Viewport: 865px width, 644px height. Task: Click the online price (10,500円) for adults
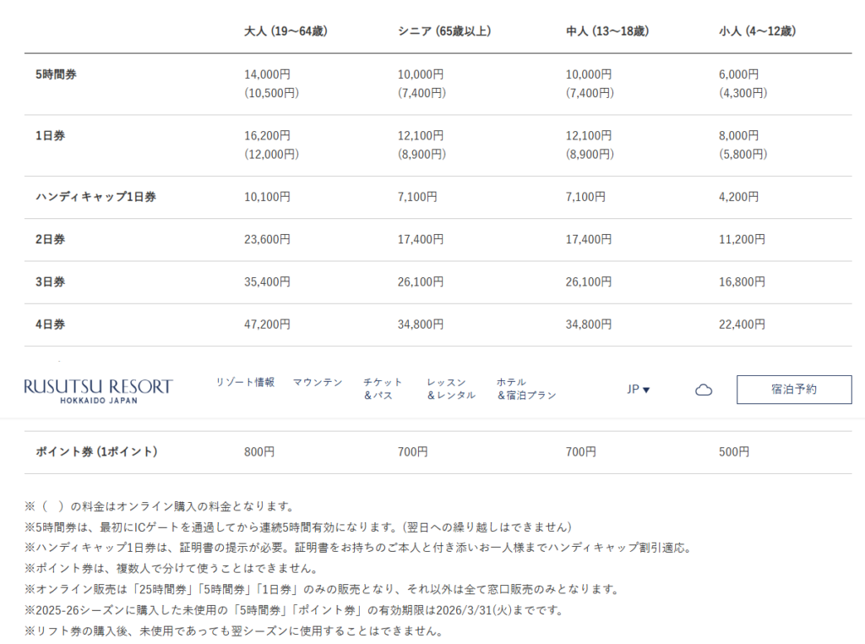[x=271, y=93]
